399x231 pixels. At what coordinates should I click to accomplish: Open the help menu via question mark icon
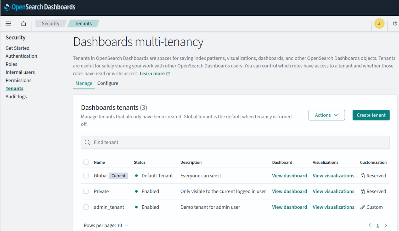click(x=395, y=23)
